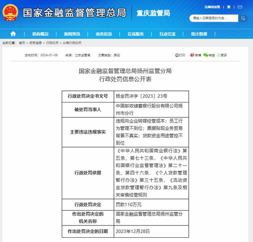Click the 行政处罚依据 header cell
Screen dimensions: 253x242
coord(88,173)
